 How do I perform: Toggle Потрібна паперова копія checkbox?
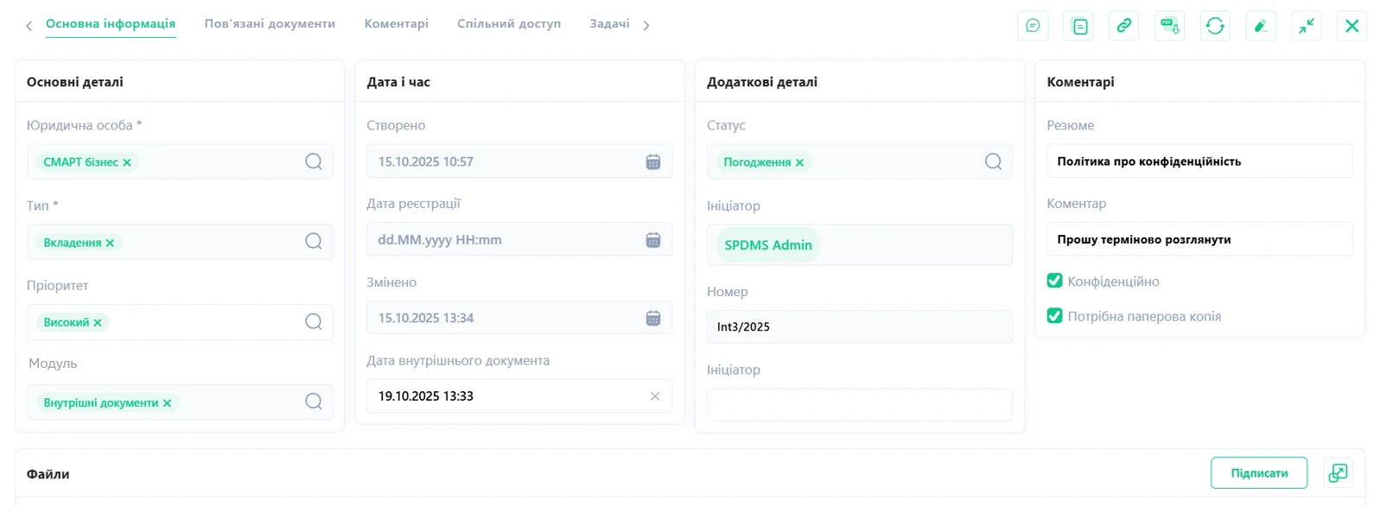[x=1054, y=316]
